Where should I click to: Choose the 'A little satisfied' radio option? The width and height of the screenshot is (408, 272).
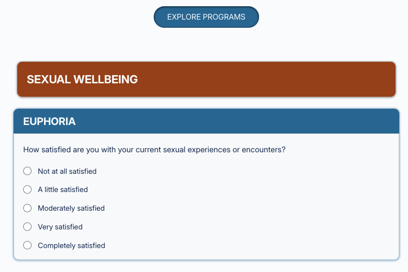coord(28,190)
